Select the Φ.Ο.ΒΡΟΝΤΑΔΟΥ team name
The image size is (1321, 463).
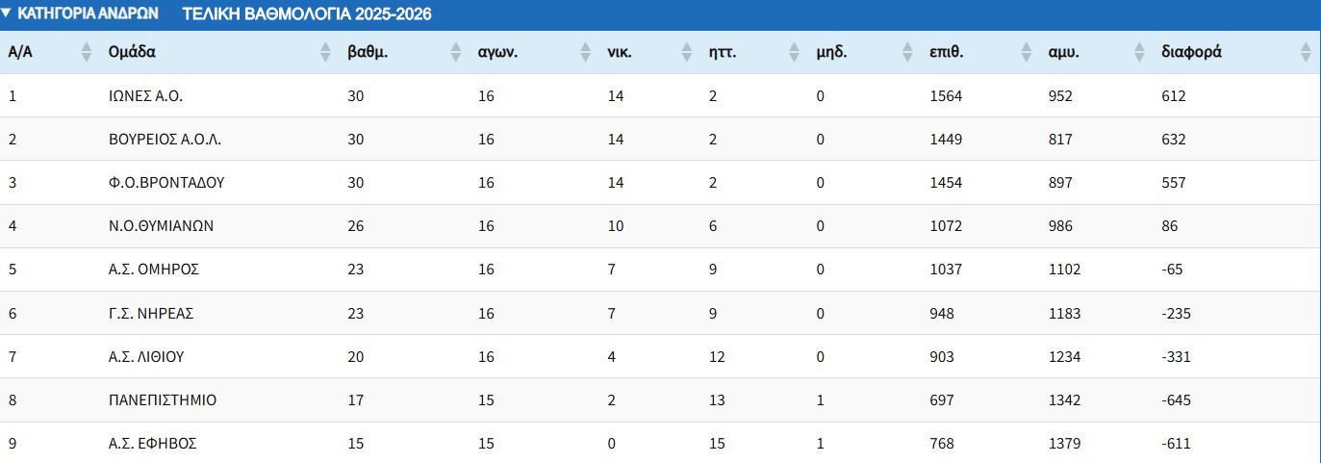click(x=166, y=183)
